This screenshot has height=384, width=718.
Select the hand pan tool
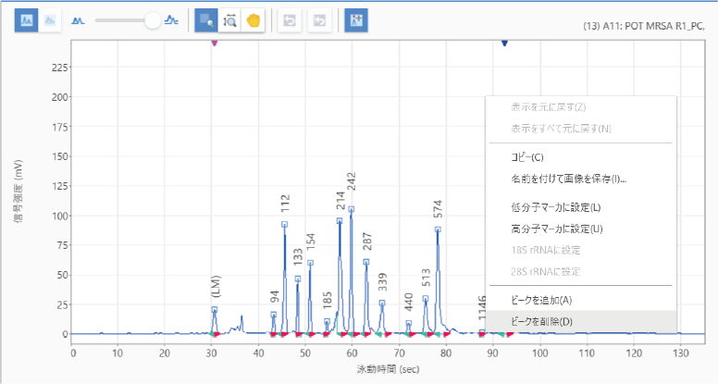(x=254, y=20)
